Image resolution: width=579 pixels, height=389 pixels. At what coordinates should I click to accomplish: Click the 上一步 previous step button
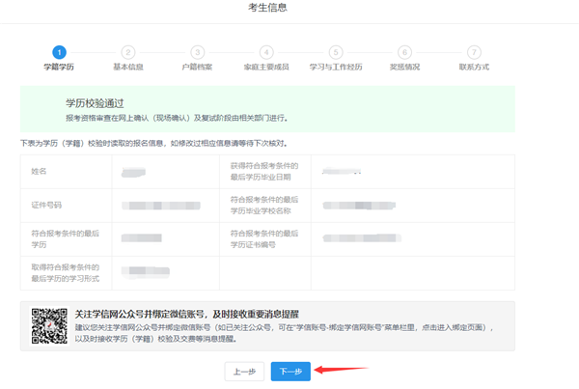click(x=244, y=372)
